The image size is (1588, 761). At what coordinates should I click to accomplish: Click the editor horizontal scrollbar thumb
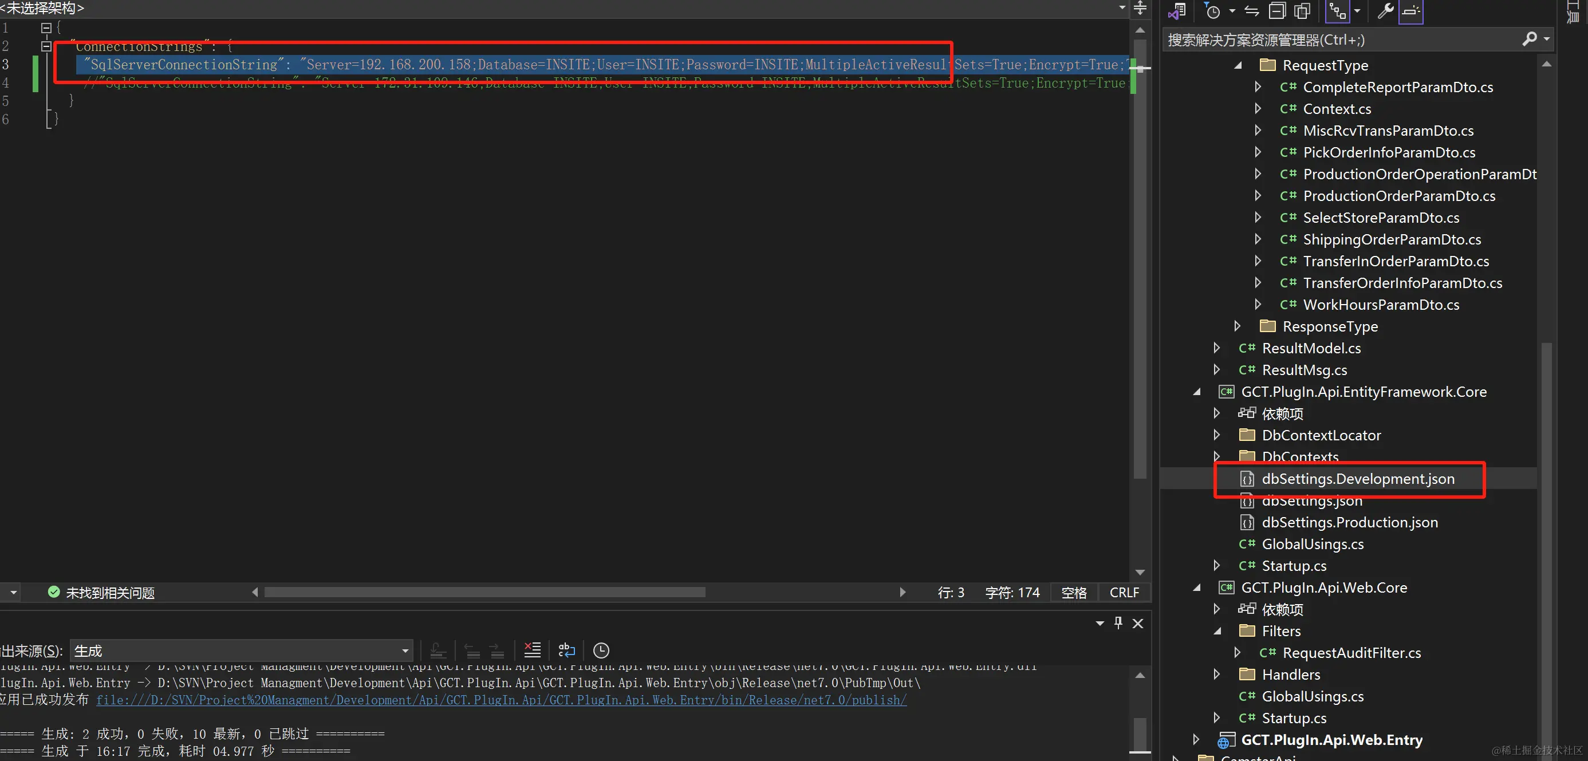(484, 592)
